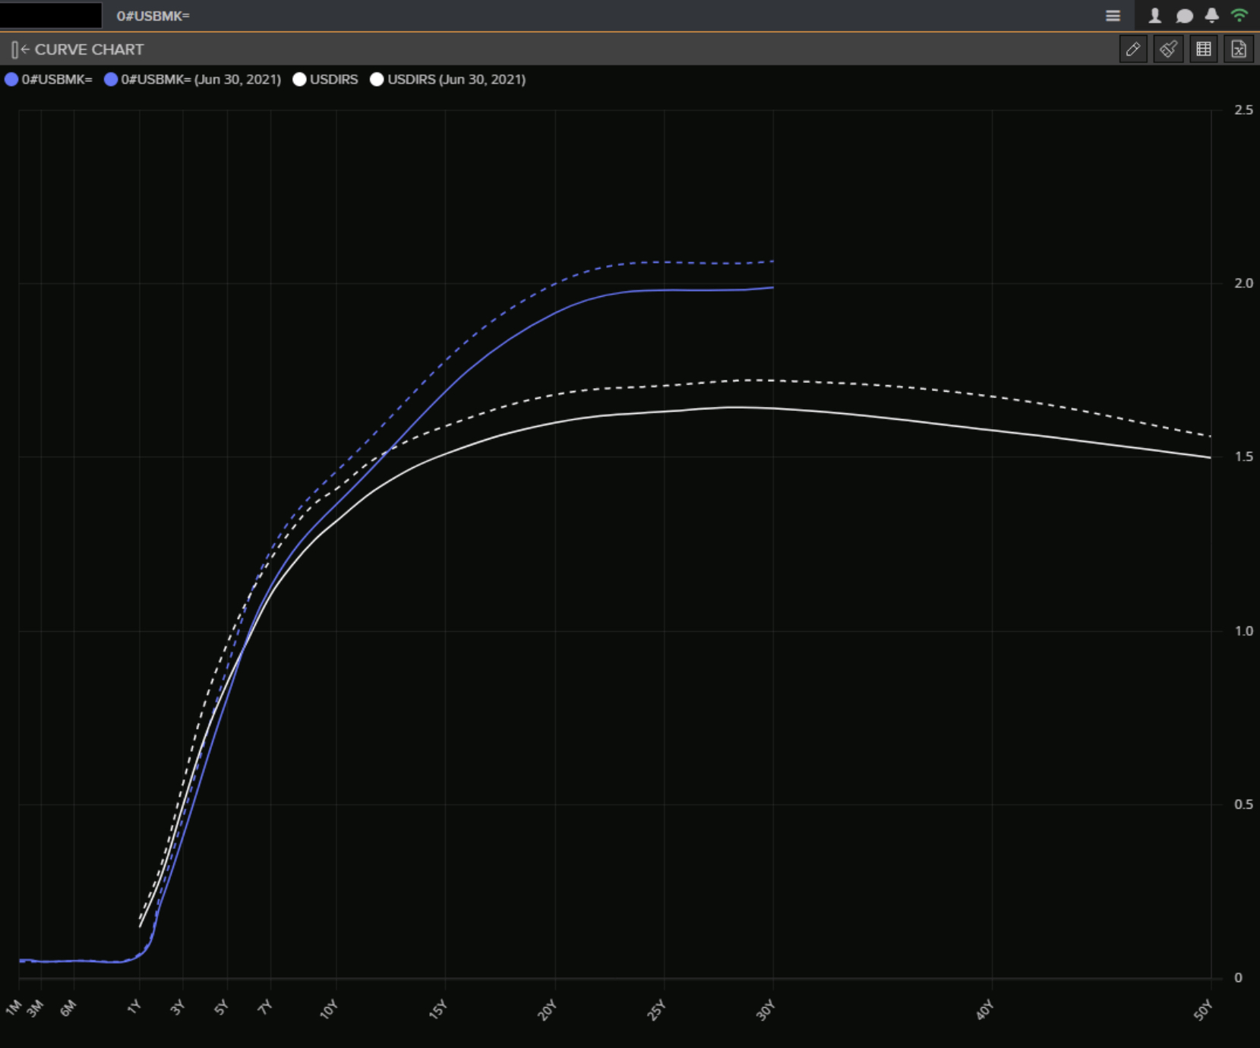
Task: Click the CURVE CHART title label
Action: tap(89, 50)
